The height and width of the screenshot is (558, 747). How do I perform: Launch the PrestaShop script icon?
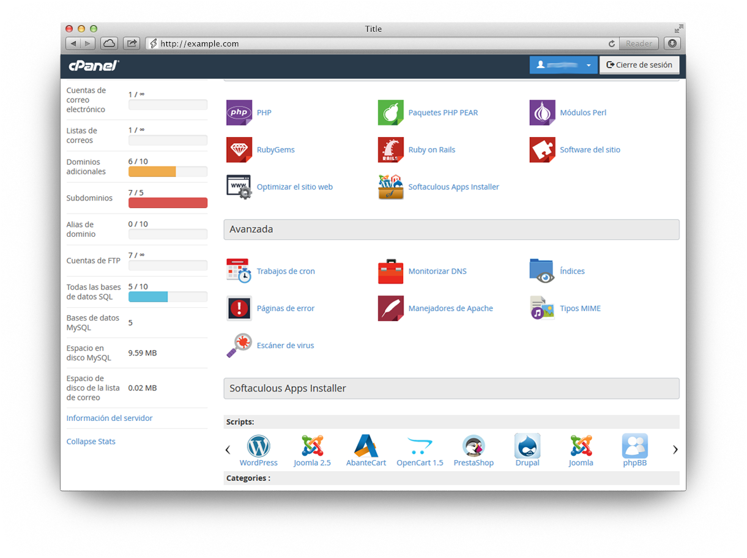click(474, 445)
